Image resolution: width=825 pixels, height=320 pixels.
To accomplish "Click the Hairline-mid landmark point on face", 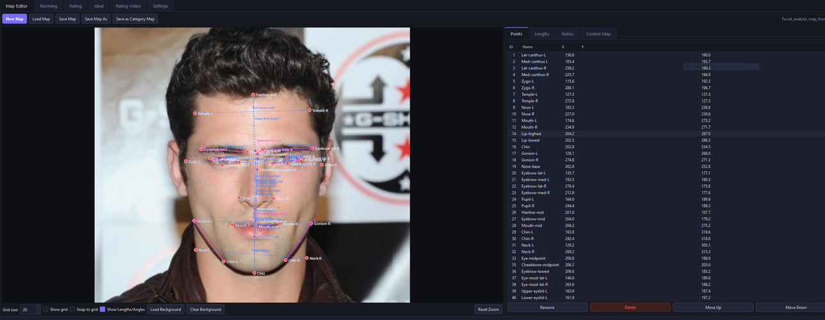I will click(x=253, y=95).
